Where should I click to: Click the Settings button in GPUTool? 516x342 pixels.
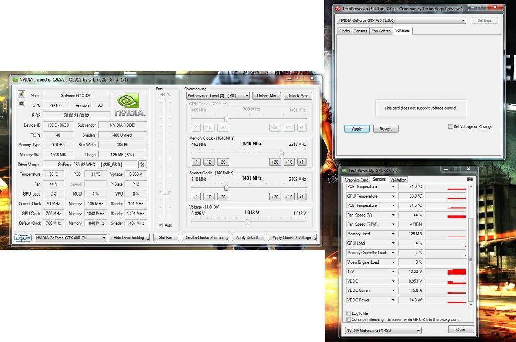485,21
